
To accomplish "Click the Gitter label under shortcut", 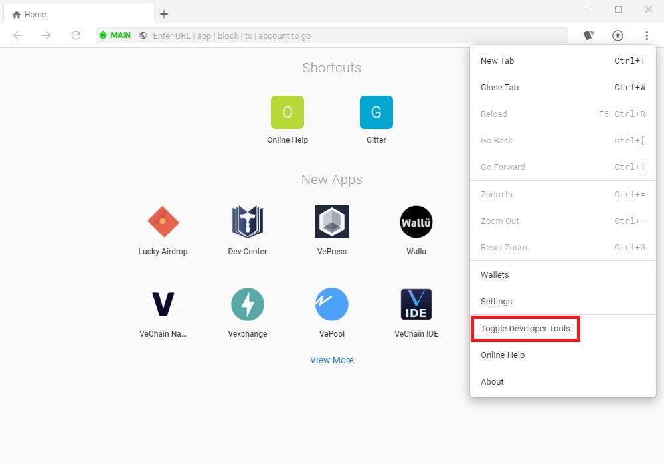I will coord(376,140).
